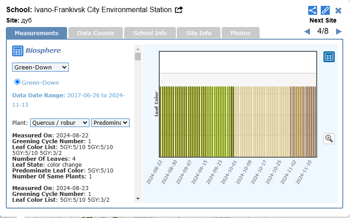350x218 pixels.
Task: Switch to the School Info tab
Action: click(150, 33)
